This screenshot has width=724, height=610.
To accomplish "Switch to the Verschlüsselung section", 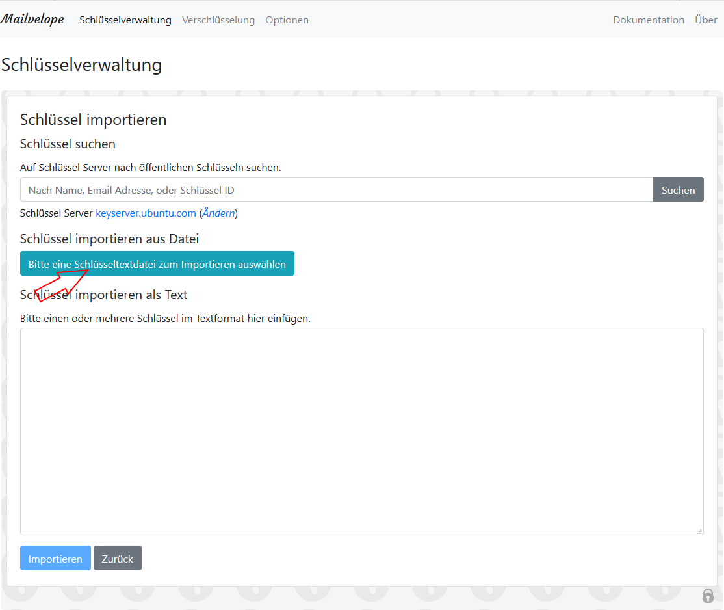I will pos(218,20).
